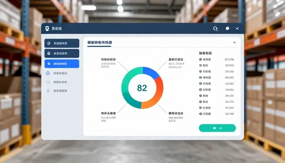Click the icon inside the topmost dark sidebar item

(x=49, y=43)
